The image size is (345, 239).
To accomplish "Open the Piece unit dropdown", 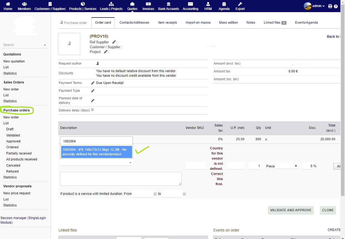I will coord(281,166).
